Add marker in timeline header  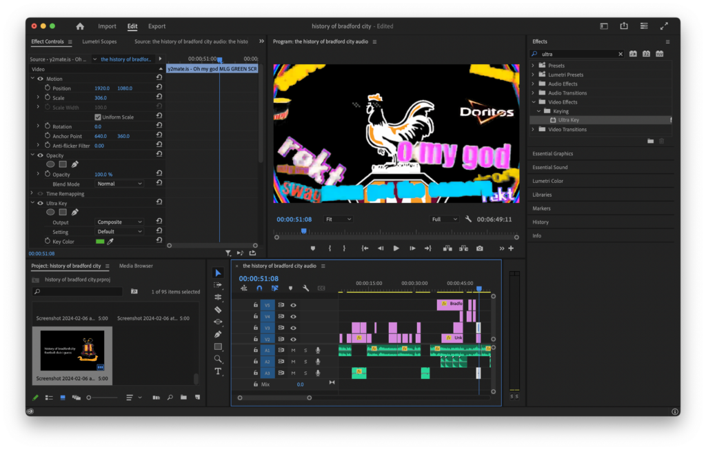click(290, 288)
